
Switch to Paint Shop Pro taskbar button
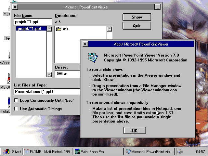pos(99,151)
